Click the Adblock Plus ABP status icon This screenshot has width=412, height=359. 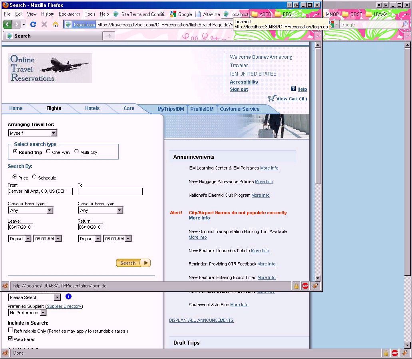[x=305, y=286]
